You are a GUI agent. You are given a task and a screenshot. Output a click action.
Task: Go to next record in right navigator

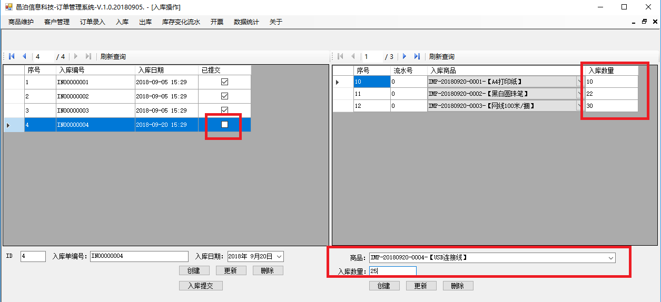pyautogui.click(x=405, y=56)
